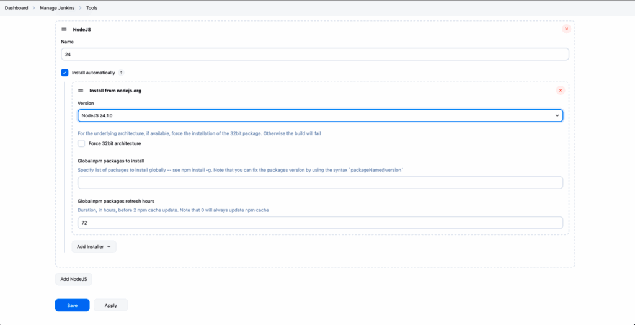Focus the Name field containing 24
Image resolution: width=635 pixels, height=325 pixels.
coord(315,55)
